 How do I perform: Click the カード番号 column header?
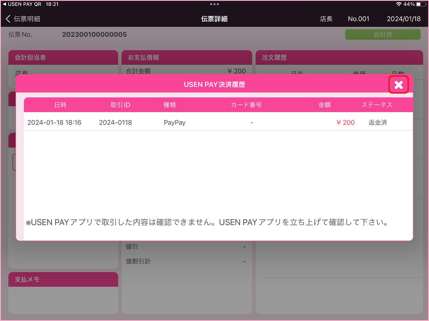[246, 105]
